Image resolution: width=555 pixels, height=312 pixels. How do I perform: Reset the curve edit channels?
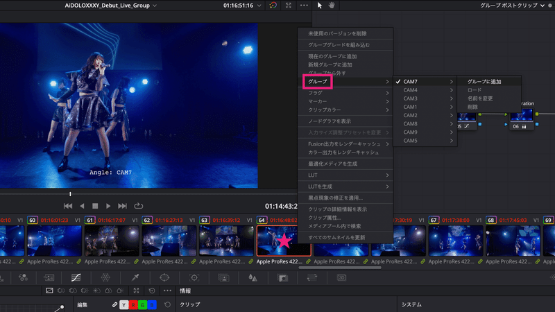point(167,304)
